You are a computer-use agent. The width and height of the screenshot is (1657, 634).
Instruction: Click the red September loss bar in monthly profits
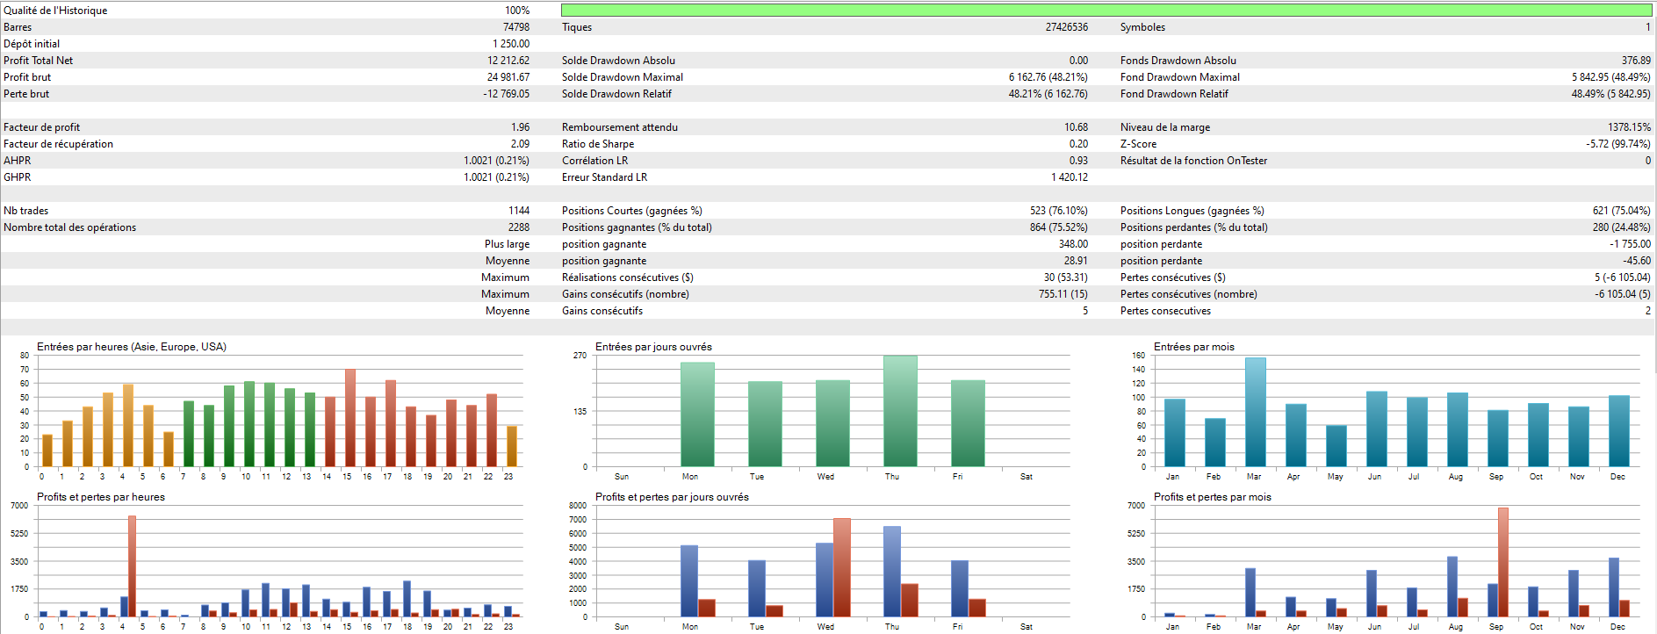point(1503,562)
